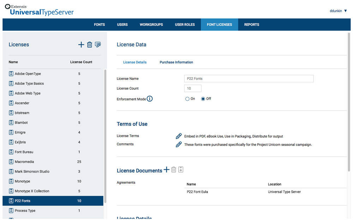Click the License Data panel scrollbar

click(x=349, y=102)
